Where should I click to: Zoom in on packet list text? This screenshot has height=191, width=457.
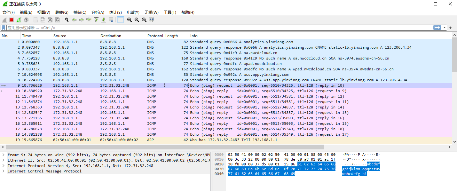click(x=130, y=20)
